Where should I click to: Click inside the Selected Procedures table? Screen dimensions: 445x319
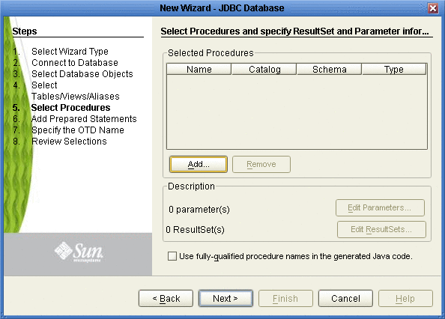coord(297,112)
